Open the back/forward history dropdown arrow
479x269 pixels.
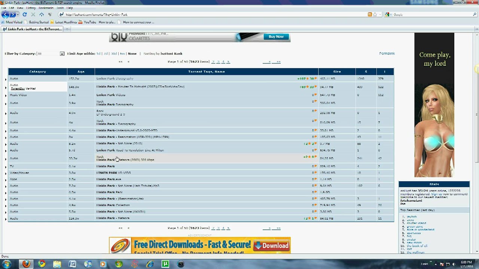[x=18, y=15]
